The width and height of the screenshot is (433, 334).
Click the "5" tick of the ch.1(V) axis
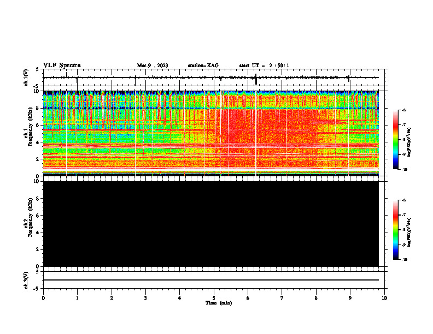(38, 69)
